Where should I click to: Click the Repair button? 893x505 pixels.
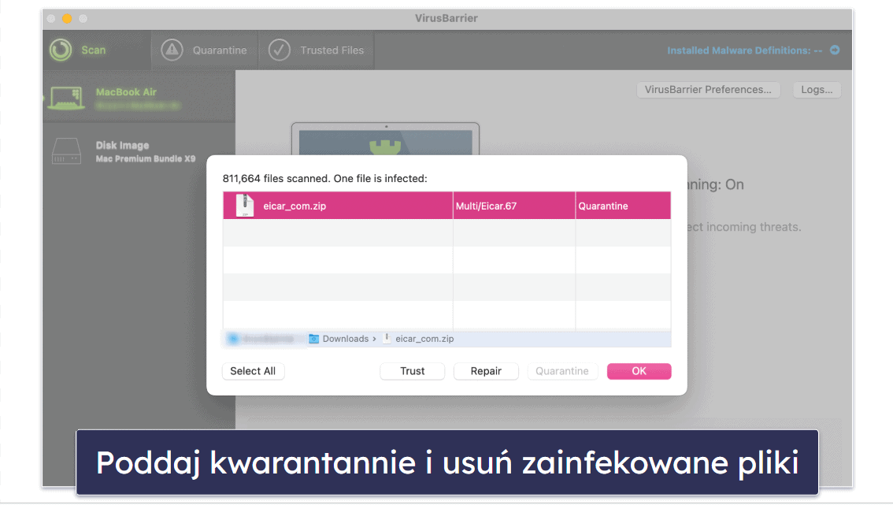tap(486, 371)
